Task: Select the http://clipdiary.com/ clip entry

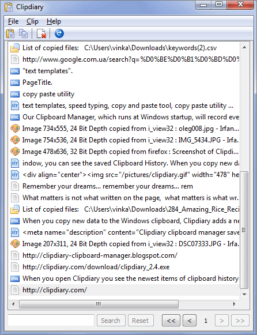Action: click(124, 290)
